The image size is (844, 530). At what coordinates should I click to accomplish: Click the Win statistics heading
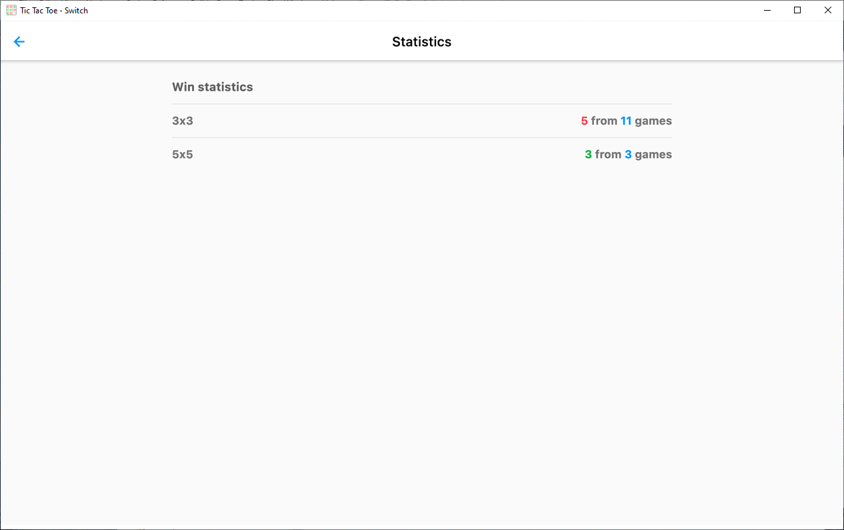[213, 87]
